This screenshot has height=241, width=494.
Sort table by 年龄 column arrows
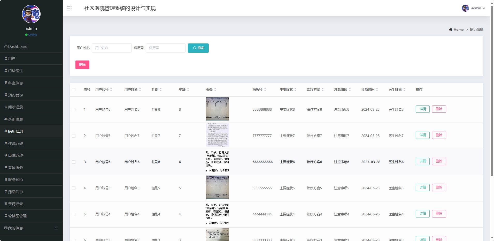(x=188, y=90)
